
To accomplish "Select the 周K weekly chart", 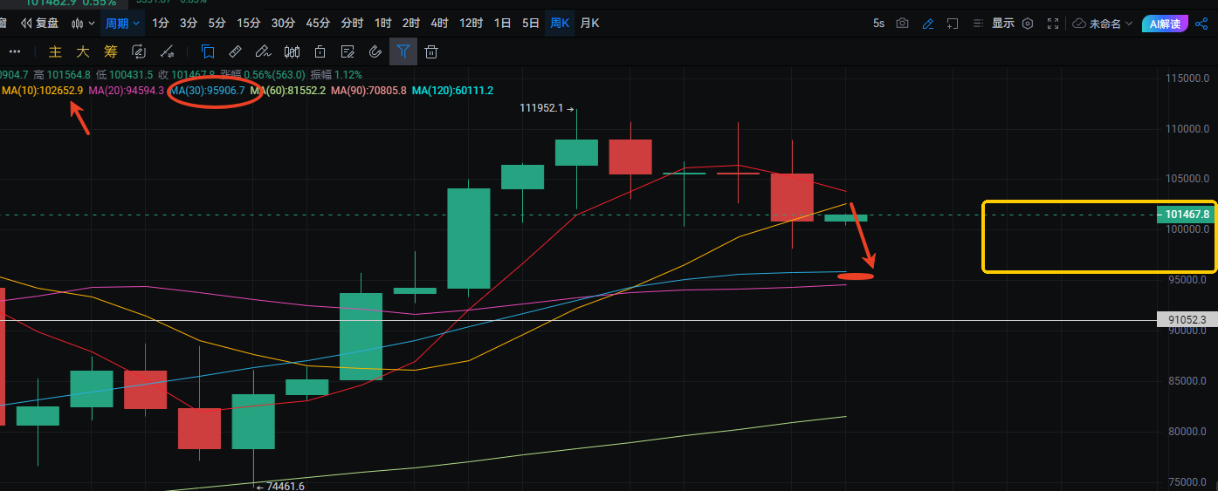I will coord(560,24).
